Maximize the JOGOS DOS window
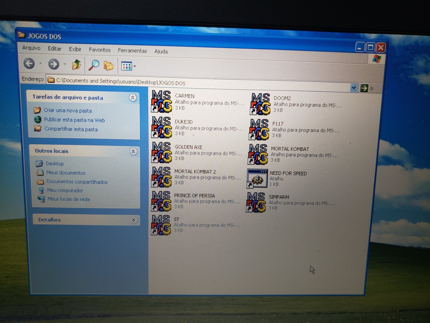Screen dimensions: 430x323 tap(370, 47)
